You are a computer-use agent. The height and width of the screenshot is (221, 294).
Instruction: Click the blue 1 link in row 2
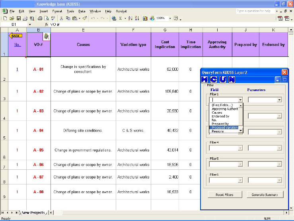(17, 70)
